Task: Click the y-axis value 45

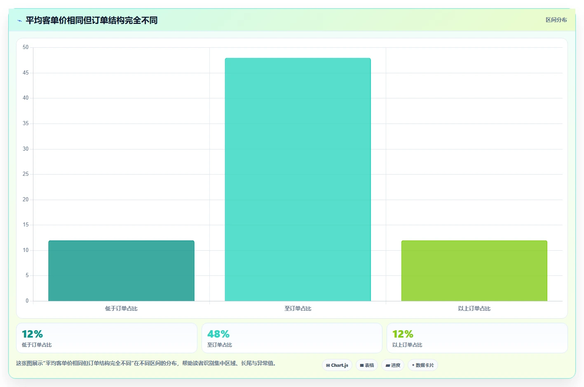Action: click(26, 73)
